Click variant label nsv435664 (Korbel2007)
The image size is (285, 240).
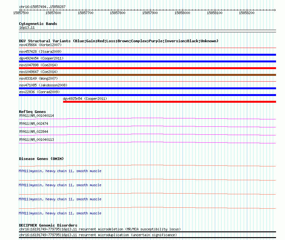(40, 45)
